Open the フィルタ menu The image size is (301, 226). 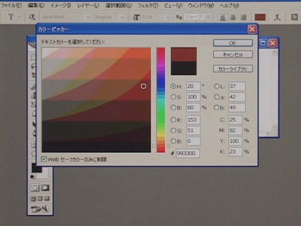(x=148, y=5)
